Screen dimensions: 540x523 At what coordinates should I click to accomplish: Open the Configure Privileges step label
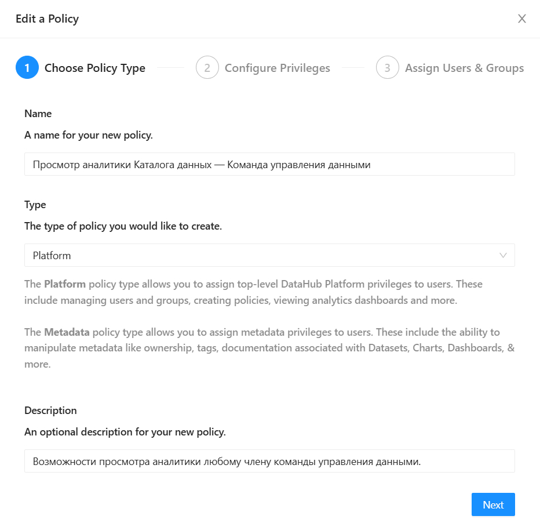277,68
